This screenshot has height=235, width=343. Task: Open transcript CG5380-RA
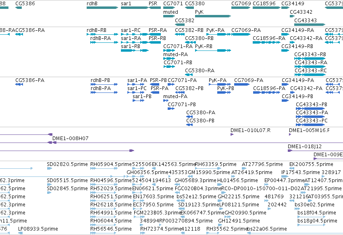click(x=200, y=71)
